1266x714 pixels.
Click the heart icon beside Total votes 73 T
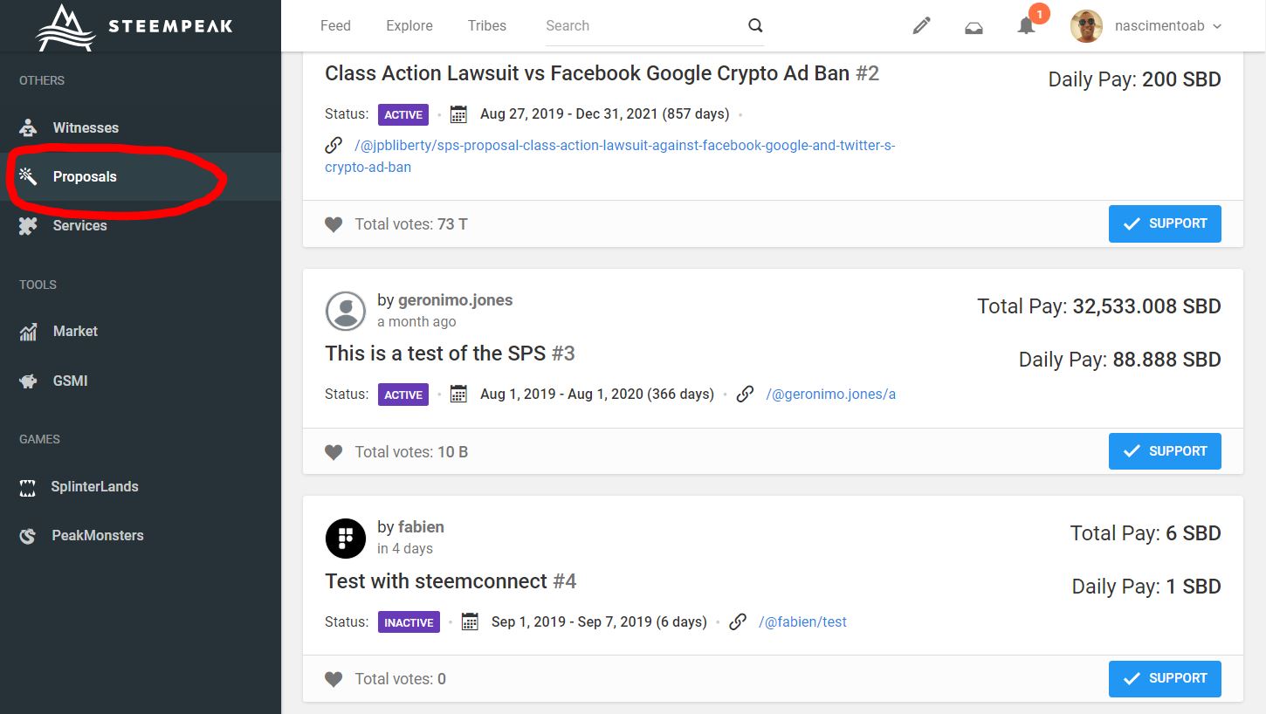click(334, 224)
